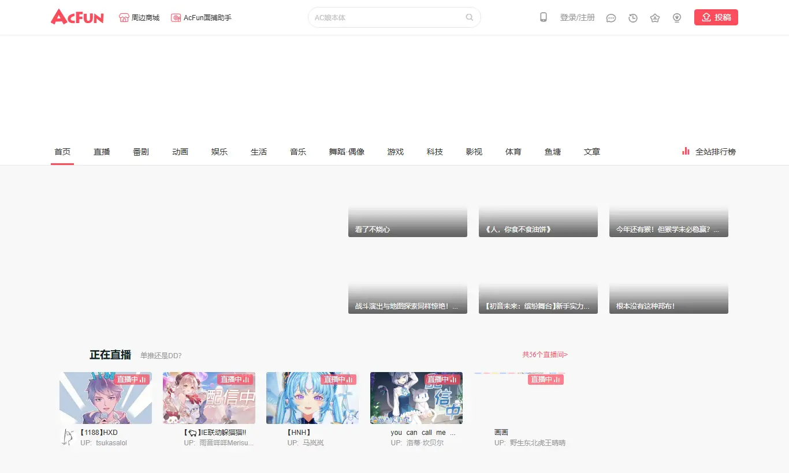The height and width of the screenshot is (473, 789).
Task: Open the 文章 tab
Action: (592, 152)
